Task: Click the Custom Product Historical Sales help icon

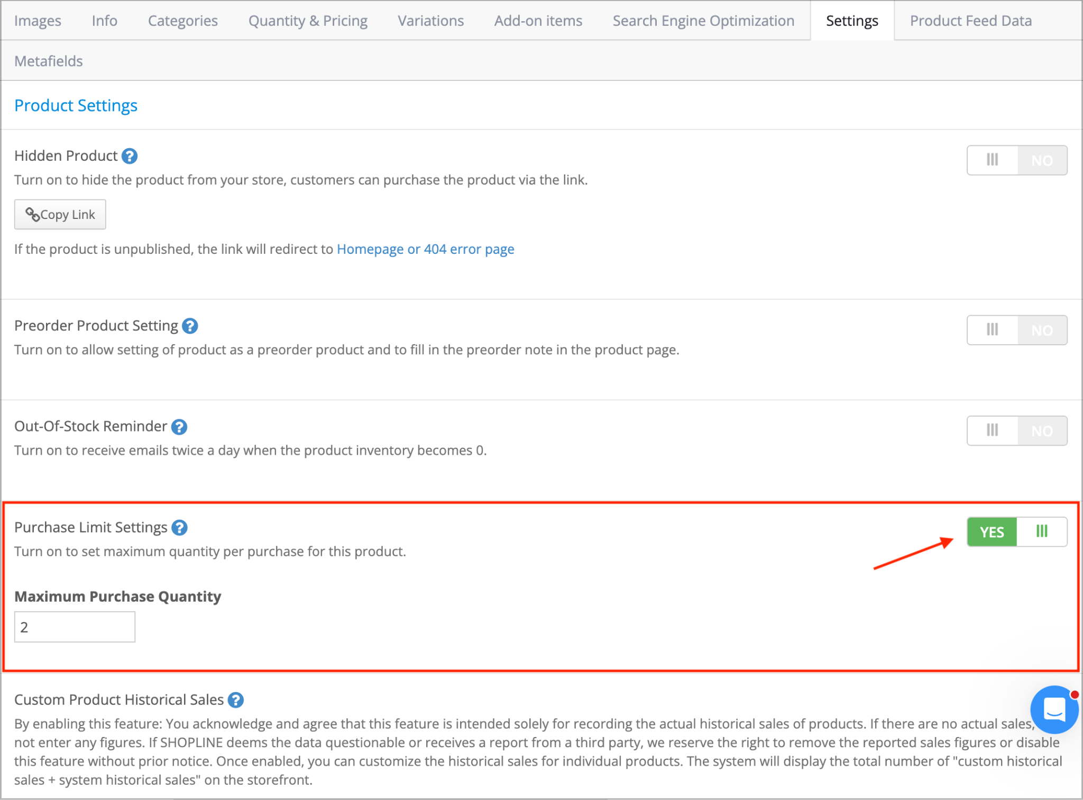Action: [x=235, y=700]
